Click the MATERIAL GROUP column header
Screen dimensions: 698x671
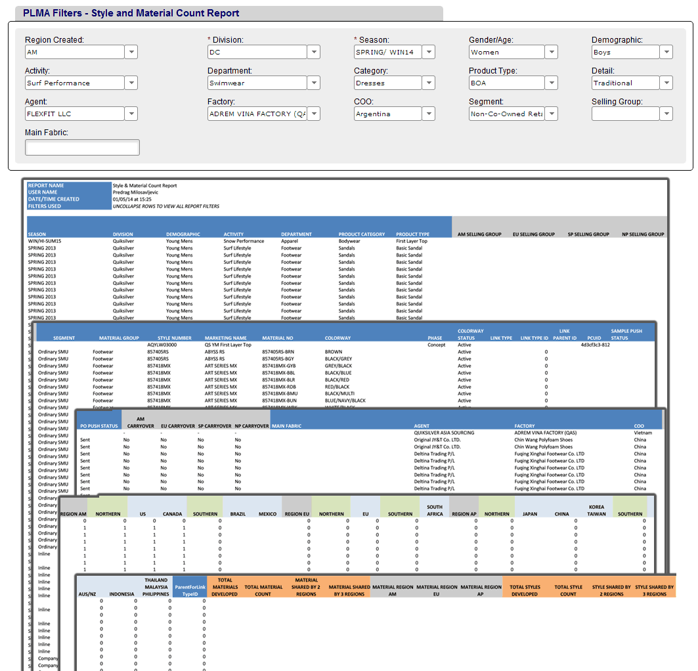(119, 338)
